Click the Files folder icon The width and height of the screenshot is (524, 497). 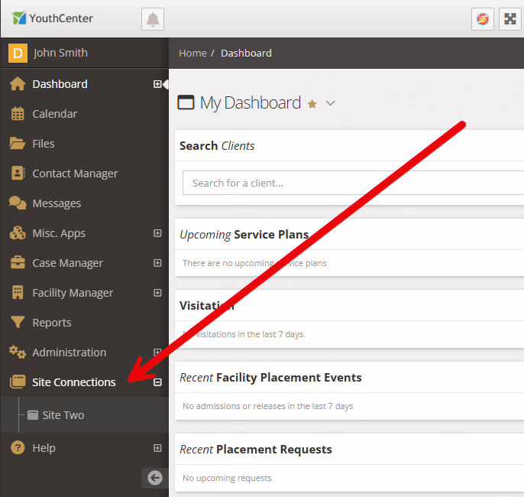(18, 144)
